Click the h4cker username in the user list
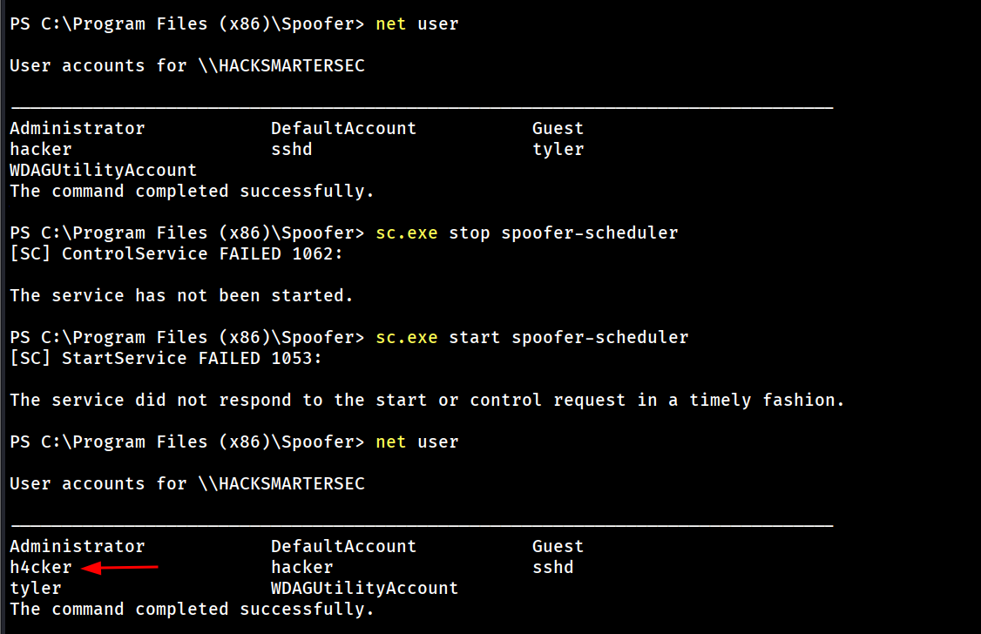The image size is (981, 634). [41, 568]
